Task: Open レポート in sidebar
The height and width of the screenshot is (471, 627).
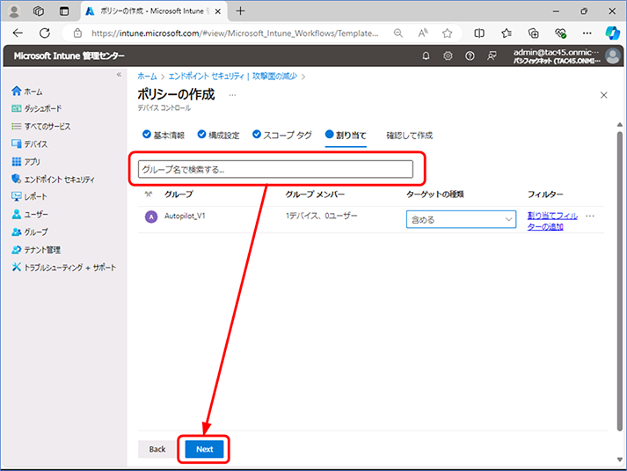Action: pyautogui.click(x=30, y=196)
